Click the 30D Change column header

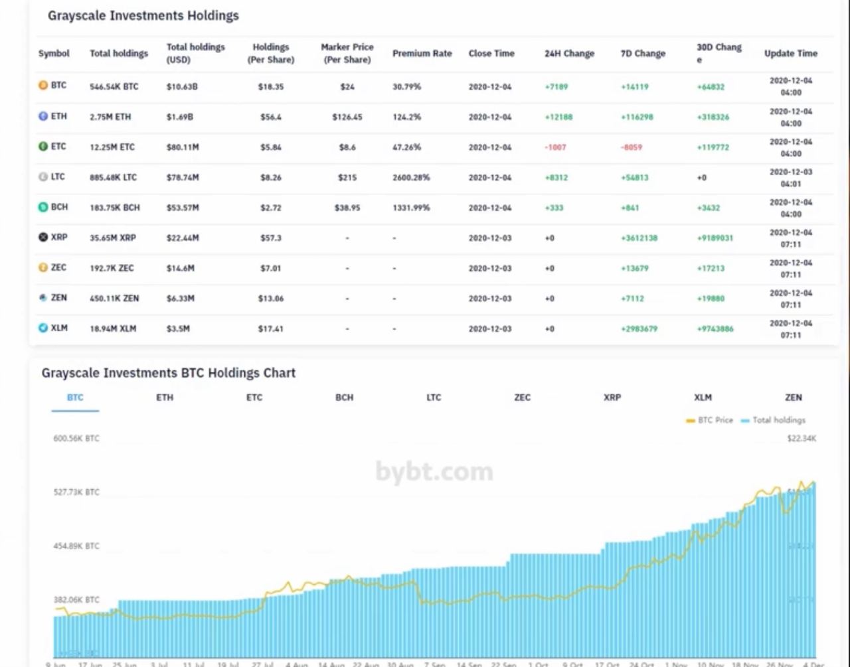[x=719, y=53]
